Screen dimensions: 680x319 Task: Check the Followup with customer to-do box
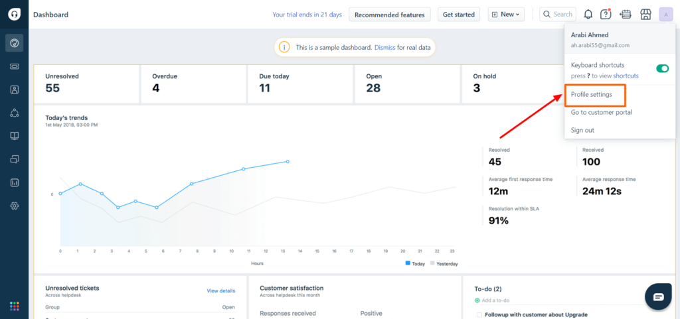tap(479, 314)
